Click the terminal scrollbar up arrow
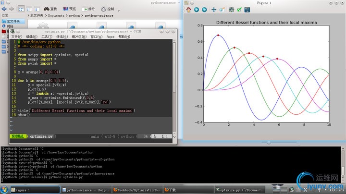This screenshot has width=346, height=194. (x=343, y=149)
